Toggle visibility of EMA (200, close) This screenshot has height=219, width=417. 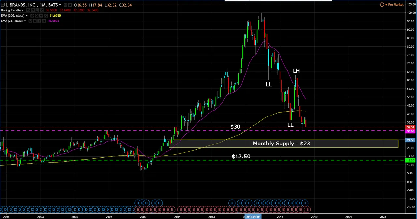coord(32,16)
